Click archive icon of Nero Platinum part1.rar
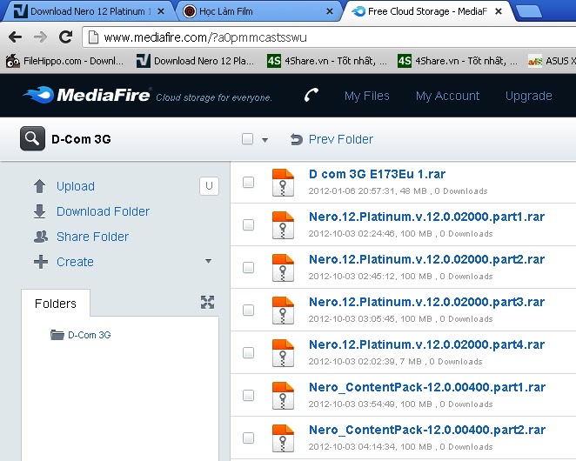This screenshot has height=461, width=576. click(x=283, y=225)
